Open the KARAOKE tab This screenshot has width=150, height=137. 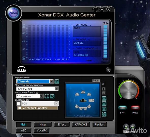81,125
